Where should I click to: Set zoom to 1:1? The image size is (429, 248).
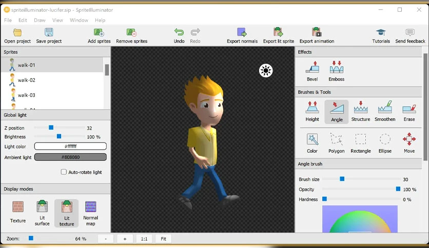pos(144,239)
